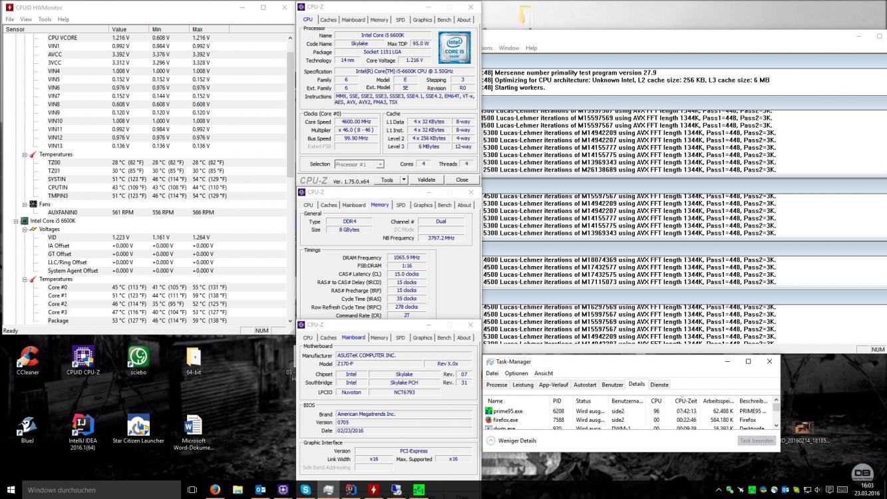Launch the sciebo desktop shortcut
Viewport: 887px width, 499px height.
[x=138, y=361]
